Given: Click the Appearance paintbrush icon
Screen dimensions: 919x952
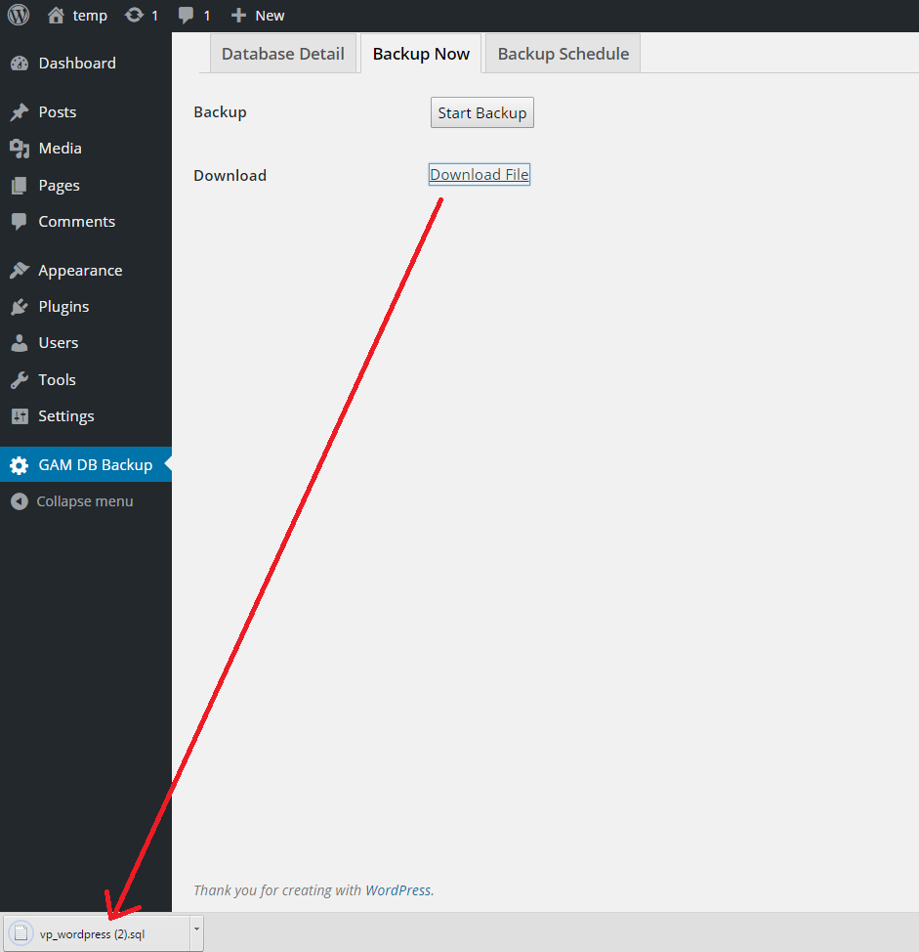Looking at the screenshot, I should (x=20, y=270).
